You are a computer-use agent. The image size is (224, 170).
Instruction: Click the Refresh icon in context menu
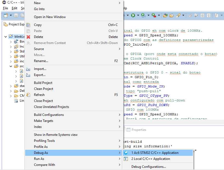28,95
